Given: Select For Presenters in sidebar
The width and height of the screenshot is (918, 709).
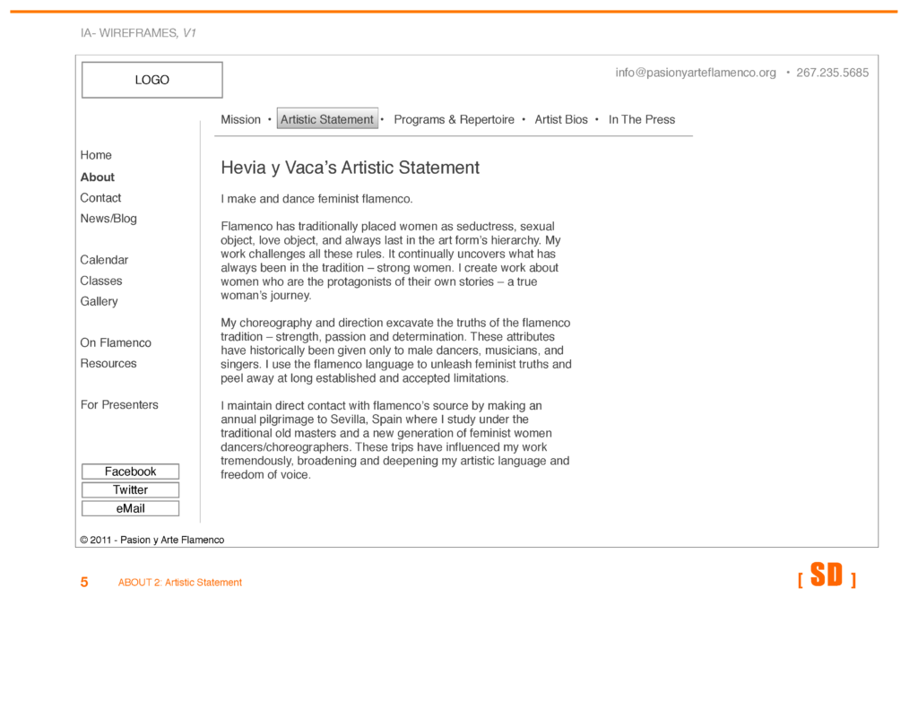Looking at the screenshot, I should pos(119,404).
